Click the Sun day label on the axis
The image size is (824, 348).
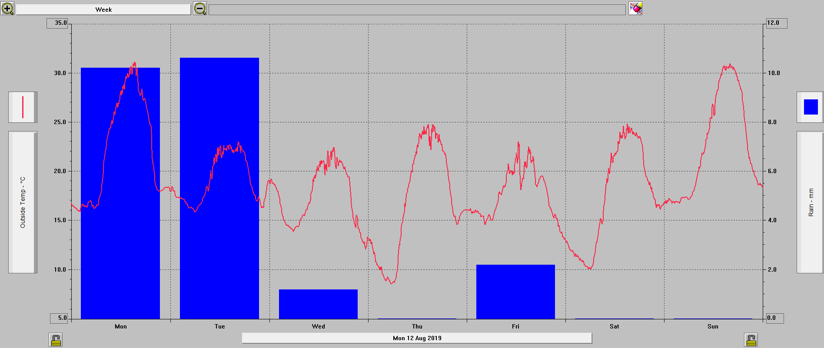pos(713,326)
